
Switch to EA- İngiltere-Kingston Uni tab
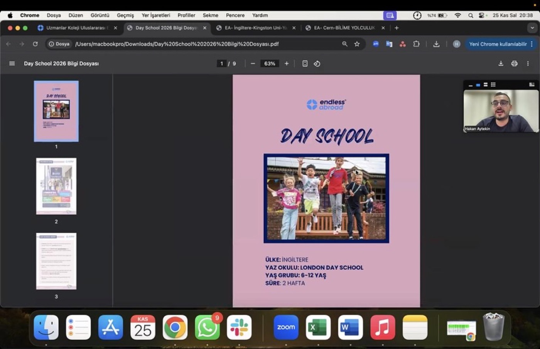(x=255, y=28)
